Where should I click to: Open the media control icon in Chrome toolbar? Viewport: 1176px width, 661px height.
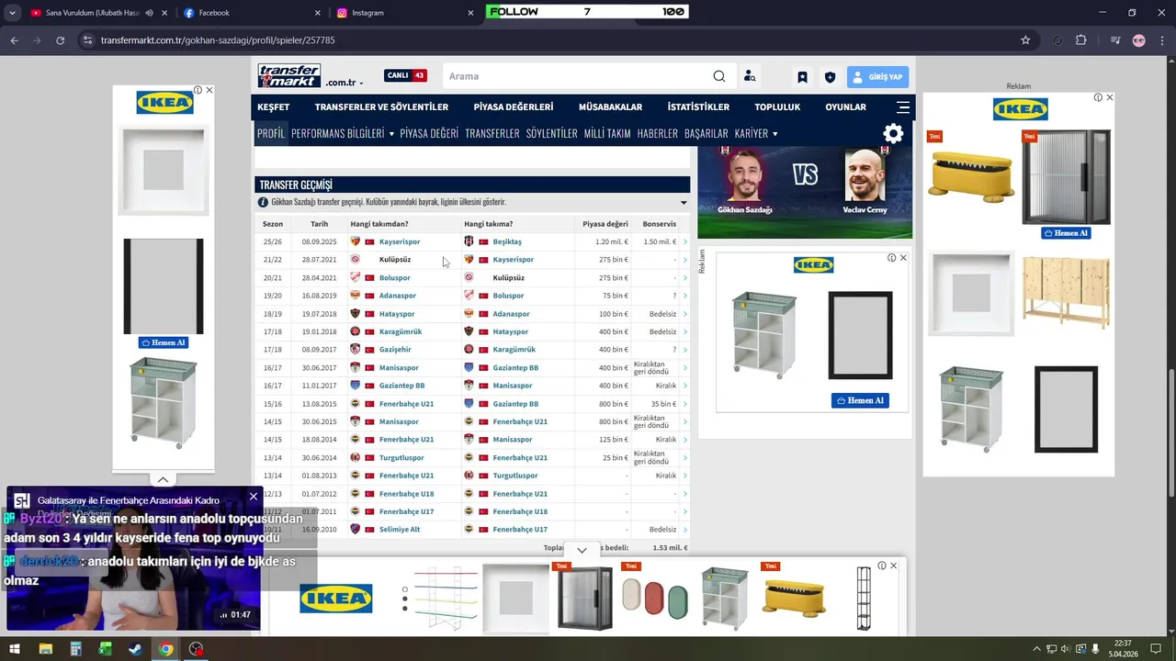pos(1115,40)
